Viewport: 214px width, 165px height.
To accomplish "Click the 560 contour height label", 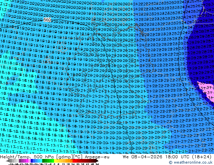I will pos(47,20).
